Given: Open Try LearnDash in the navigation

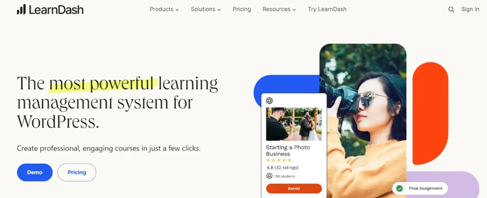Looking at the screenshot, I should tap(327, 9).
